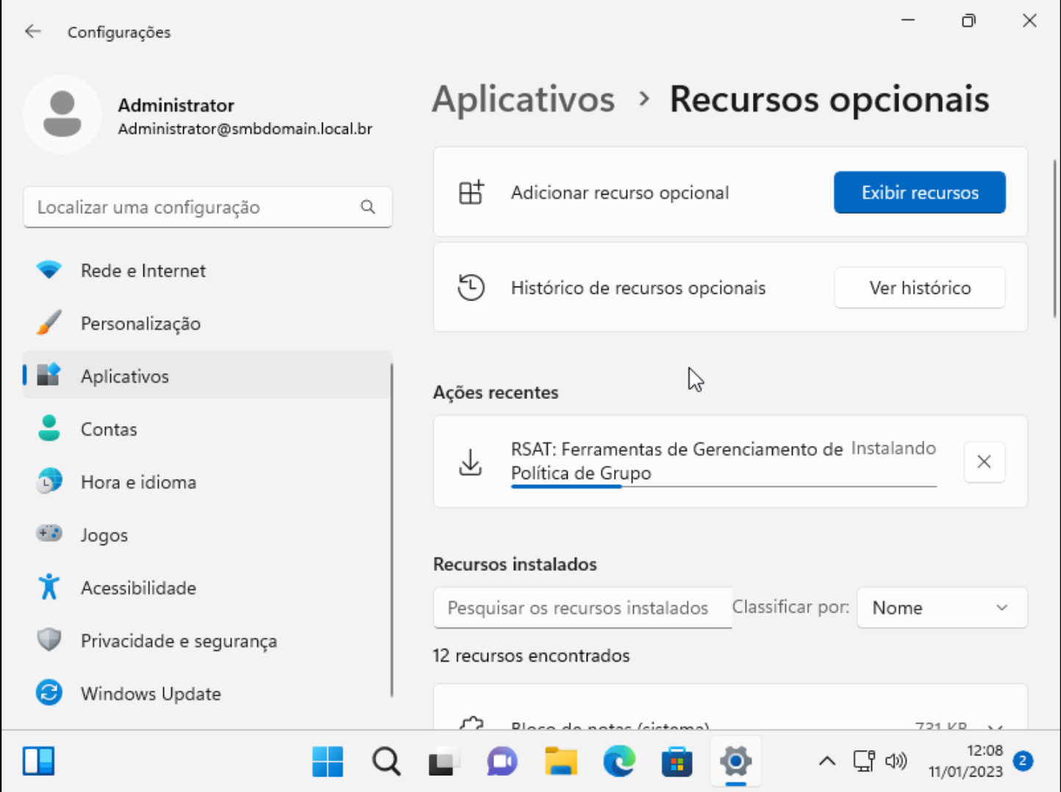This screenshot has height=792, width=1061.
Task: Open the Chat app on the taskbar
Action: coord(502,761)
